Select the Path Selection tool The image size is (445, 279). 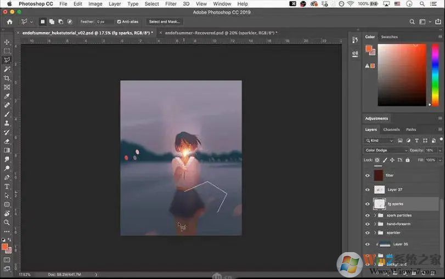7,195
